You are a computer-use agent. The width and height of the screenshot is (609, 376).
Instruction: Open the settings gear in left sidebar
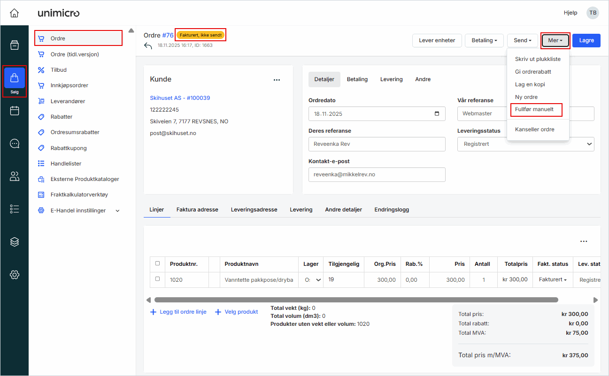(x=15, y=275)
